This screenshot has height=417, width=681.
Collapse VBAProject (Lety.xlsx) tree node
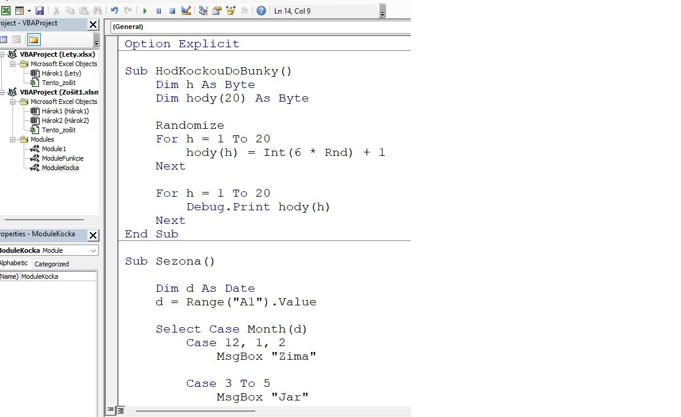(x=2, y=54)
